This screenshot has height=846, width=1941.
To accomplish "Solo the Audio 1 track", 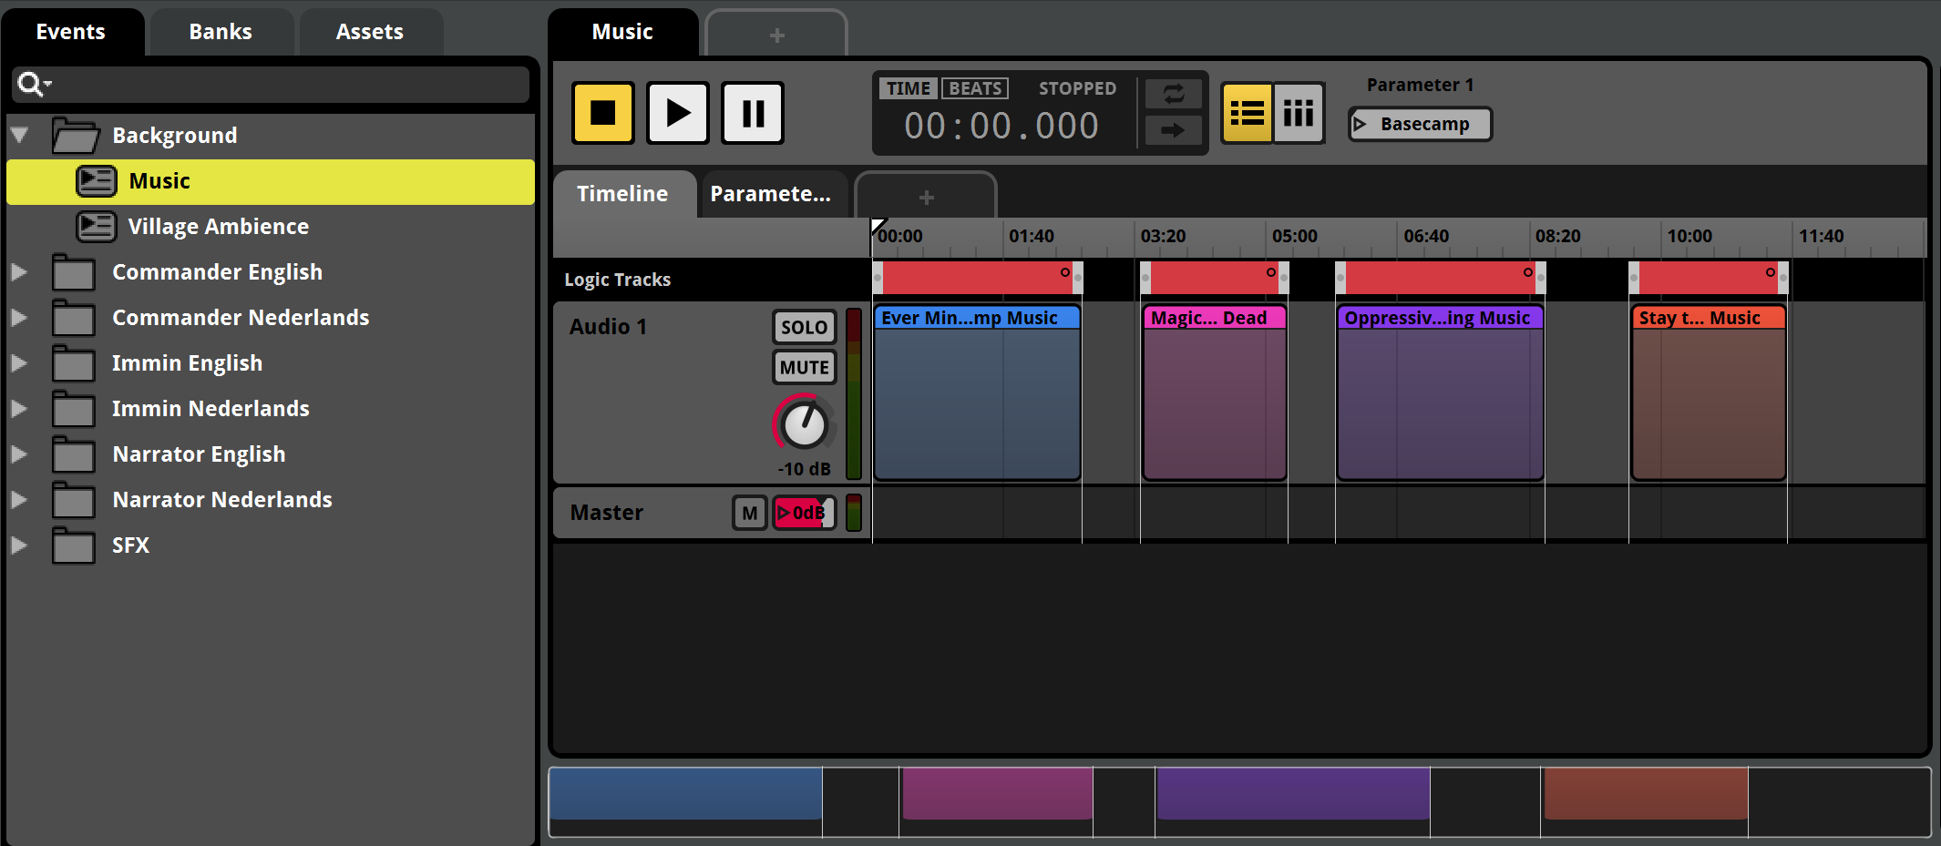I will pyautogui.click(x=803, y=327).
